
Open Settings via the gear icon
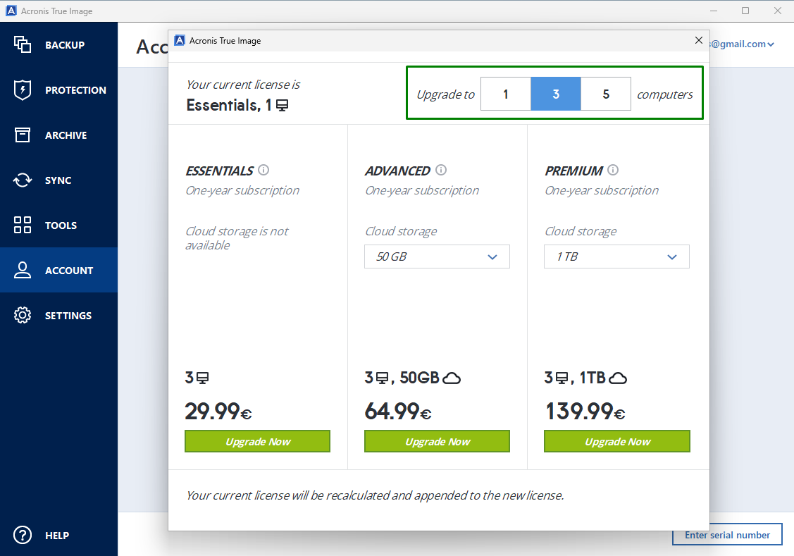point(23,315)
